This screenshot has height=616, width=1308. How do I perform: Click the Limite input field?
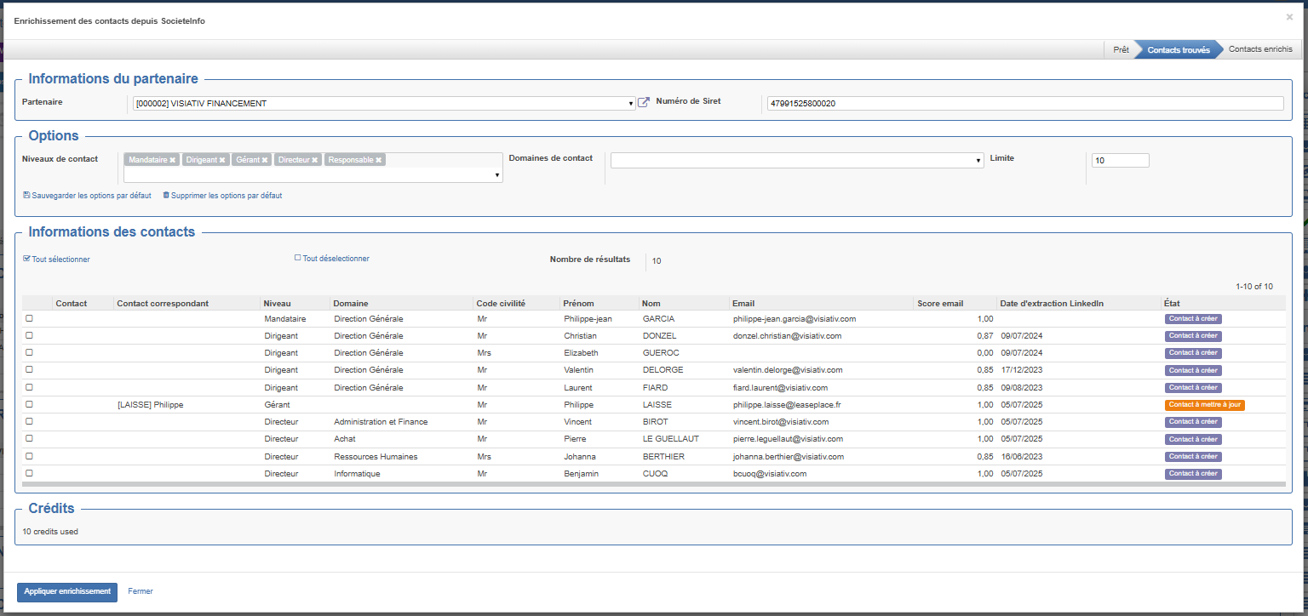point(1121,161)
